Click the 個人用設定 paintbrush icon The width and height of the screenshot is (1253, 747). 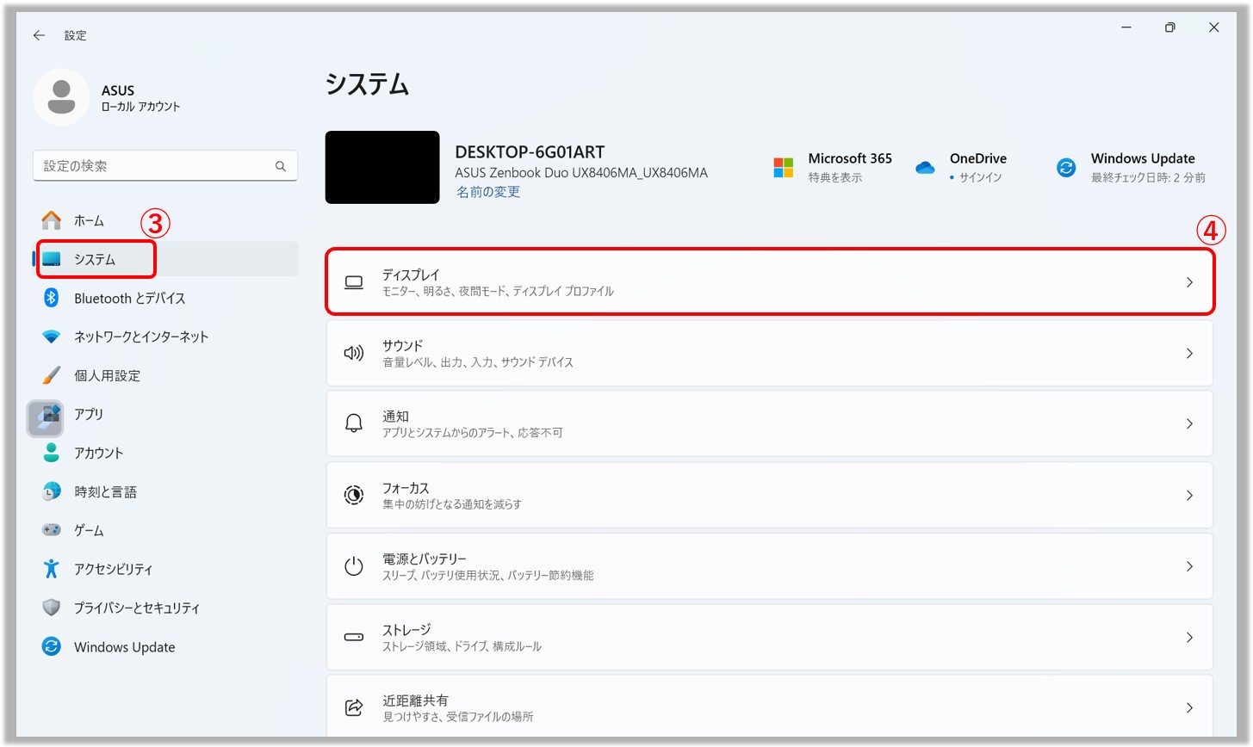(x=52, y=375)
